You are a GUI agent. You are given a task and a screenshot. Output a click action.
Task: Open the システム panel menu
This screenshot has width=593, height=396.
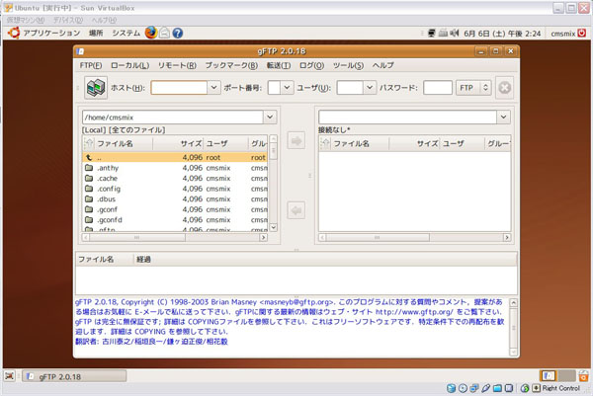(x=126, y=34)
